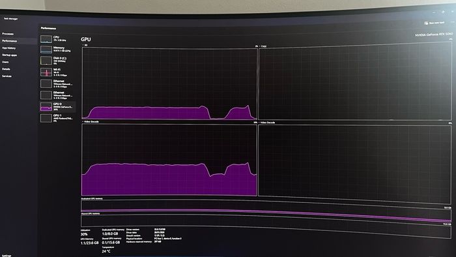Screen dimensions: 456x257
Task: Switch to the Services page
Action: point(7,76)
